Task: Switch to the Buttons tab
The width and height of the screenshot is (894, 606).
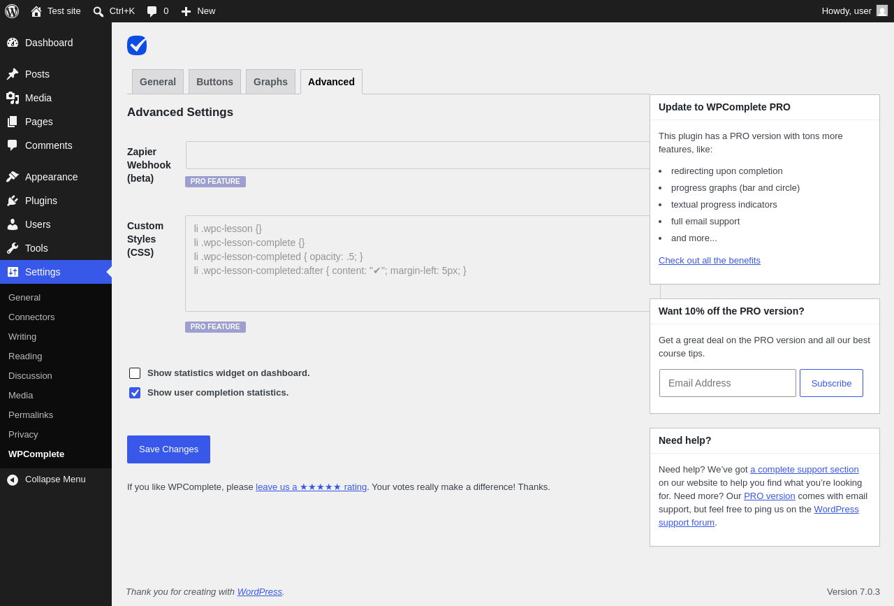Action: [x=214, y=82]
